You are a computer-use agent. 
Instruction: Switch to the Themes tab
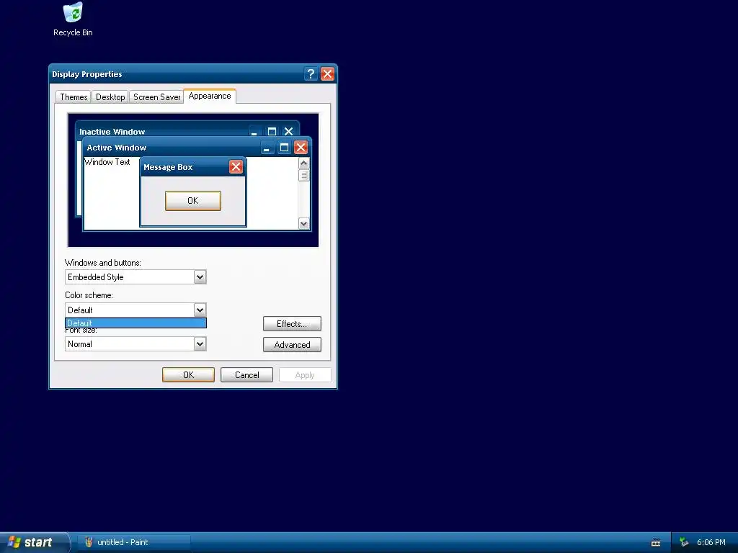tap(74, 97)
